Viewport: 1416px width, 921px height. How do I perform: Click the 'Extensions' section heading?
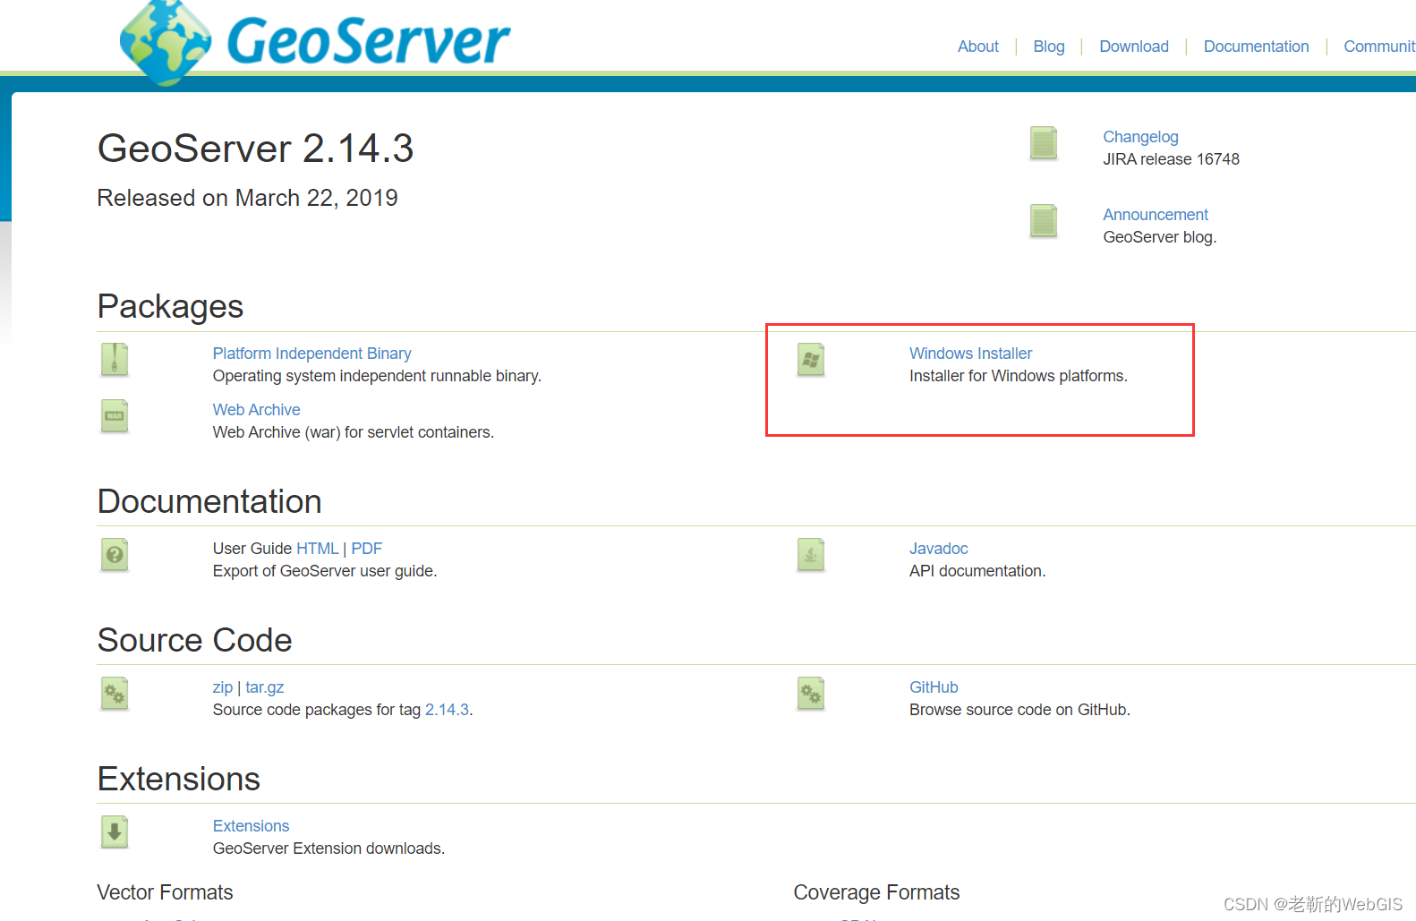pyautogui.click(x=178, y=779)
